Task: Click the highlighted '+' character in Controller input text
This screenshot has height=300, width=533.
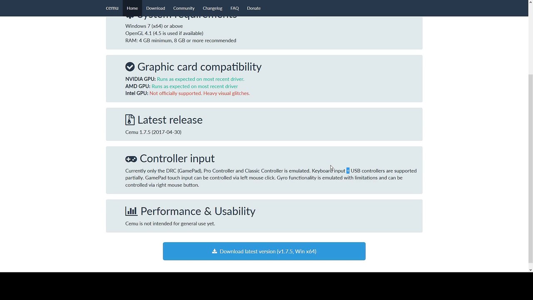Action: (x=348, y=171)
